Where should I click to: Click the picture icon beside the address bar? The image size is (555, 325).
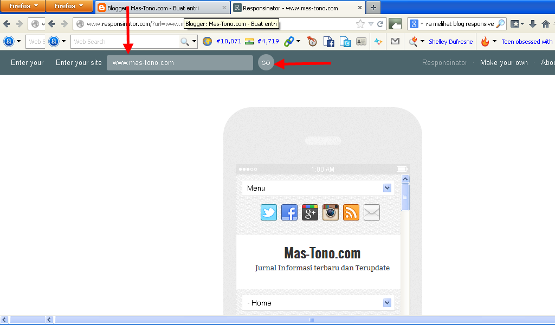click(395, 24)
